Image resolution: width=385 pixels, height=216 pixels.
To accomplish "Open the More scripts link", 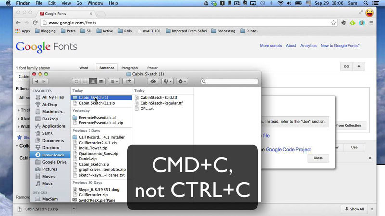I will tap(271, 46).
